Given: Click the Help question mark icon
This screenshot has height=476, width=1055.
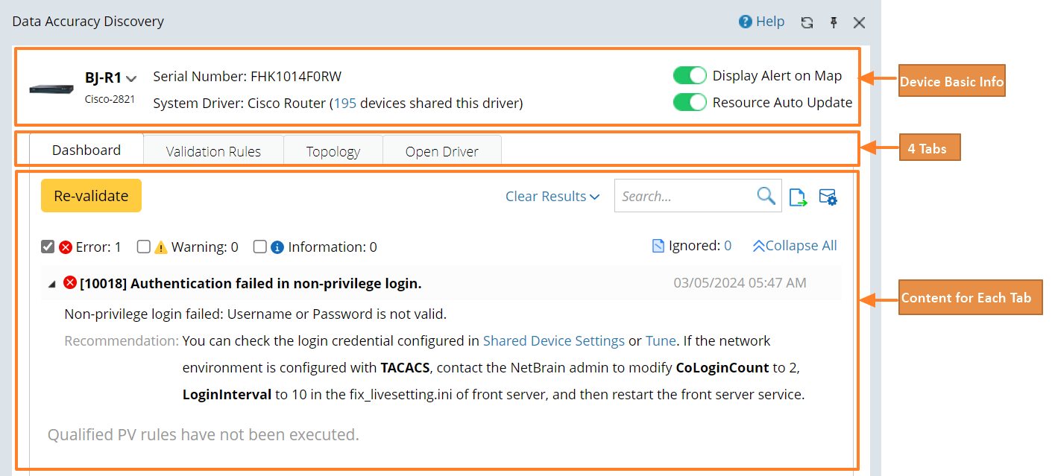Looking at the screenshot, I should (745, 22).
